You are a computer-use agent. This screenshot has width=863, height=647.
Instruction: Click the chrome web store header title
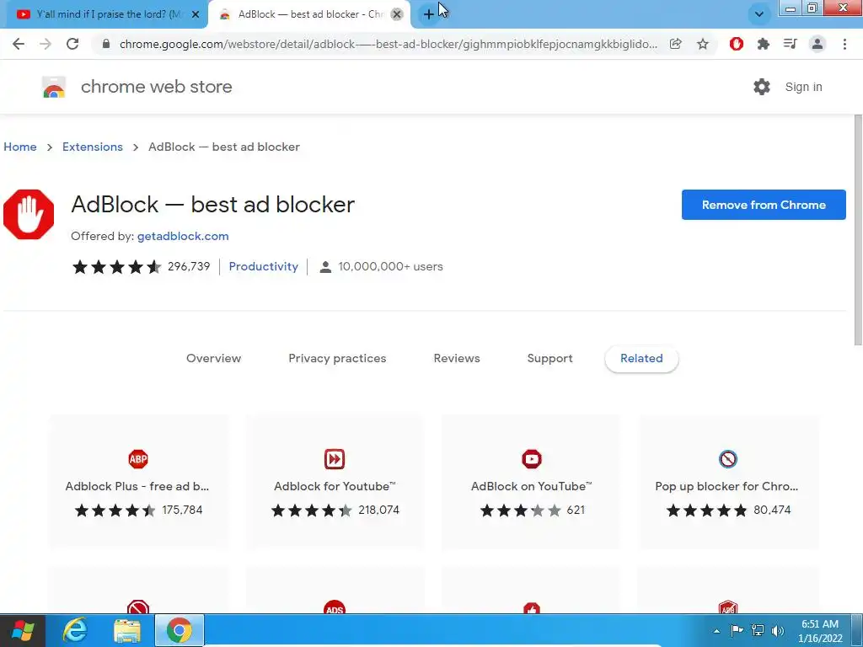tap(156, 87)
